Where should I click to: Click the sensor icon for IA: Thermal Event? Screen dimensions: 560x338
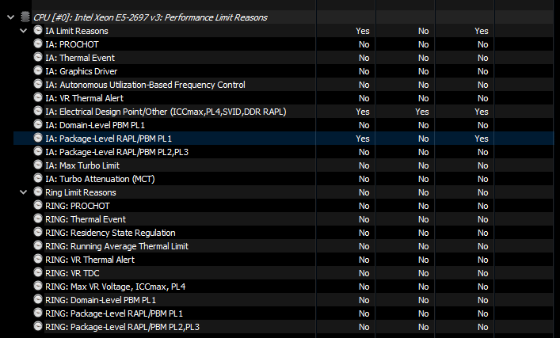(x=38, y=57)
